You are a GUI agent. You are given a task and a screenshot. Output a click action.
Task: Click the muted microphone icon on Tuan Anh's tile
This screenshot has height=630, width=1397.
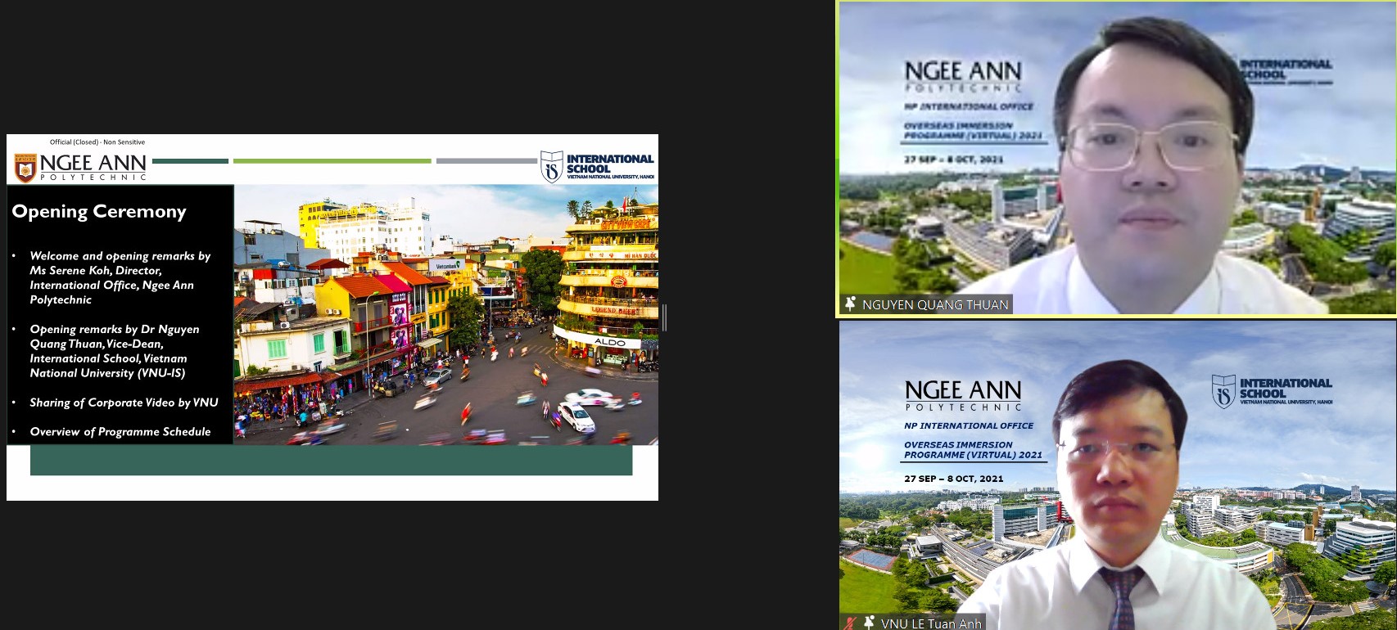coord(851,623)
